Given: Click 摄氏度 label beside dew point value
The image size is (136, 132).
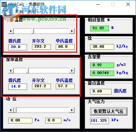Looking at the screenshot, I should point(120,91).
